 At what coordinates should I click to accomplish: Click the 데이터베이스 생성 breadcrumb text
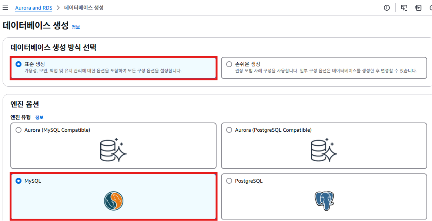coord(84,8)
